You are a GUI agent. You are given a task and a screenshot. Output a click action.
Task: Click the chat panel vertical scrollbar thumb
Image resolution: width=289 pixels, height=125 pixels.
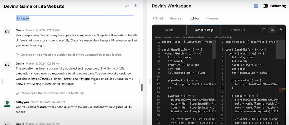tap(142, 87)
